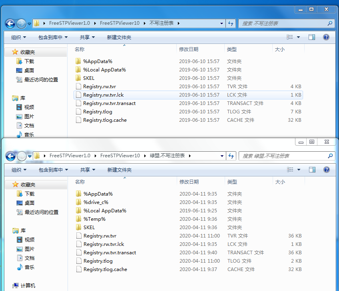Image resolution: width=339 pixels, height=291 pixels.
Task: Open 文档 library in bottom window sidebar
Action: tap(26, 258)
